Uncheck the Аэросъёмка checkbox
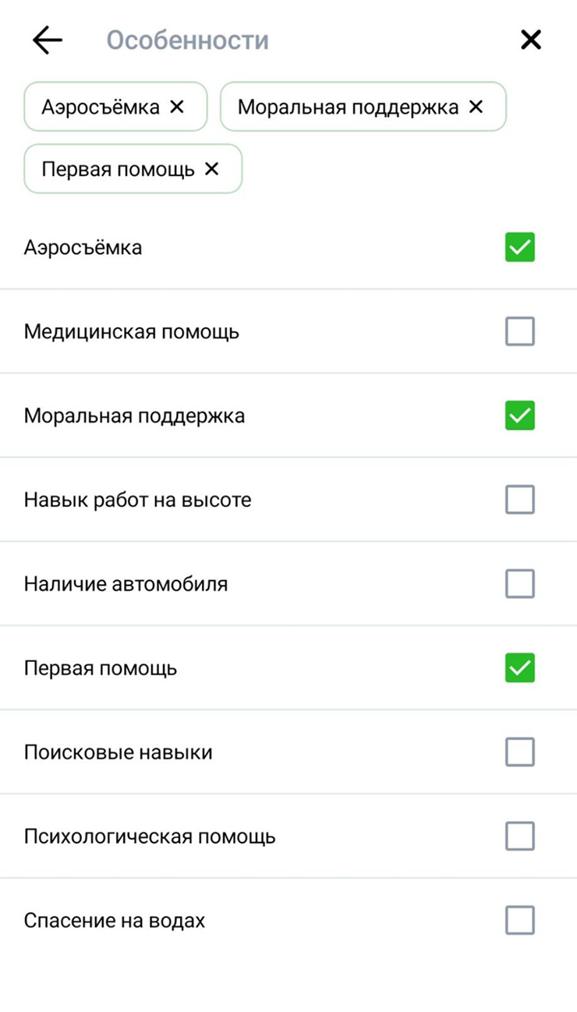Screen dimensions: 577x1012 point(519,247)
